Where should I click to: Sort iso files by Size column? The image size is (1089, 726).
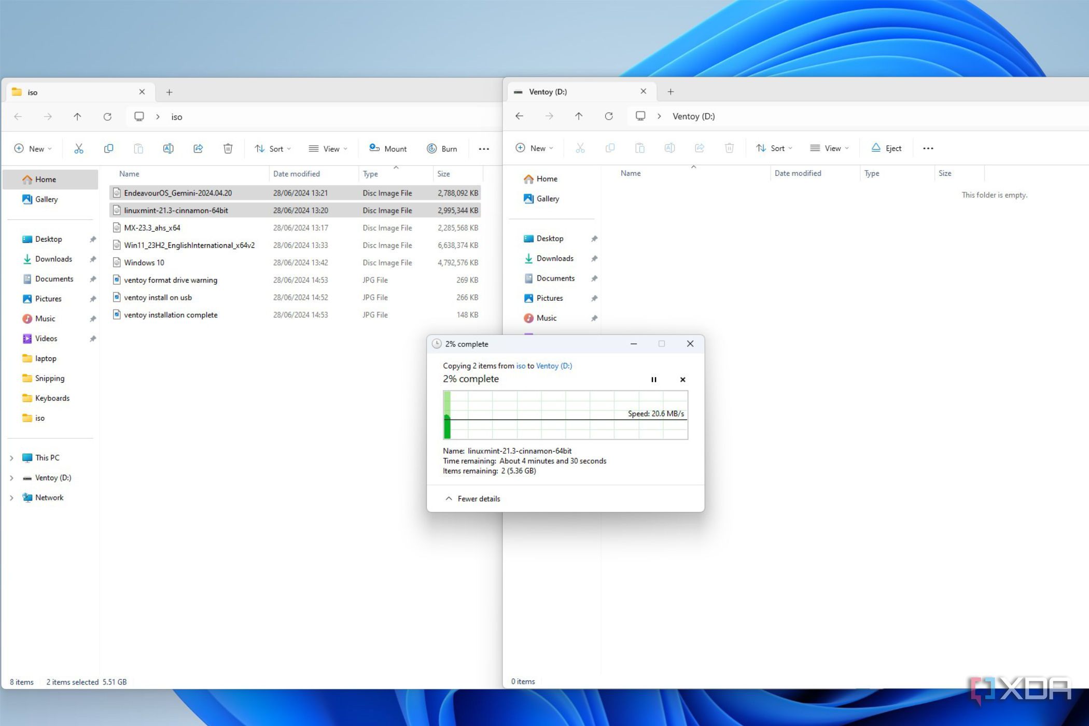point(458,174)
